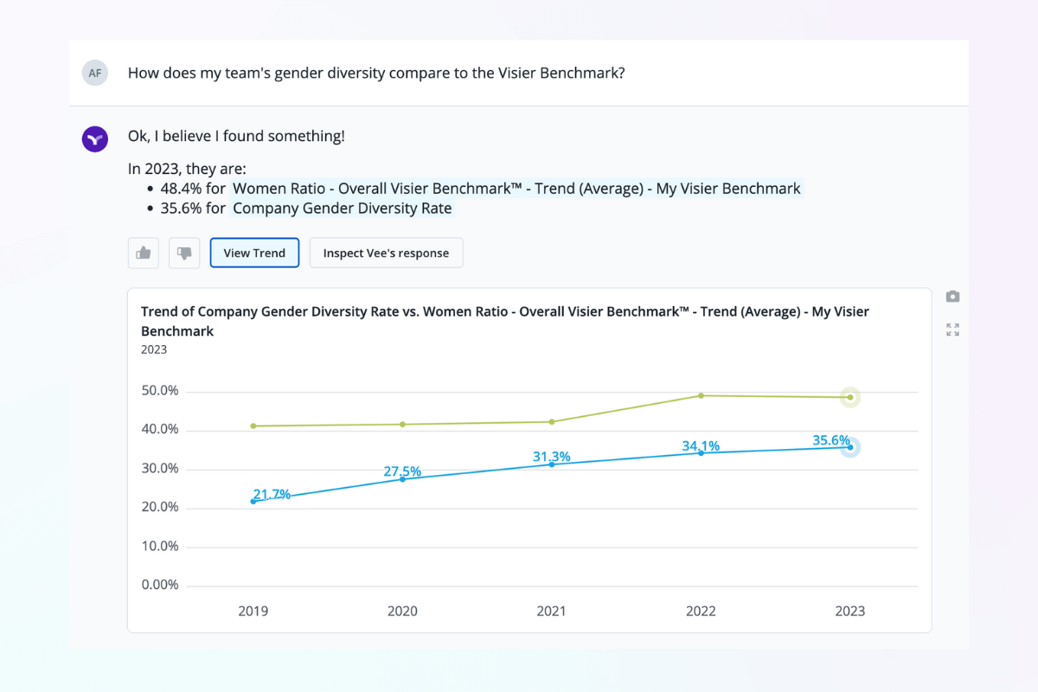The height and width of the screenshot is (692, 1038).
Task: Click the 10.0% y-axis label
Action: (x=160, y=547)
